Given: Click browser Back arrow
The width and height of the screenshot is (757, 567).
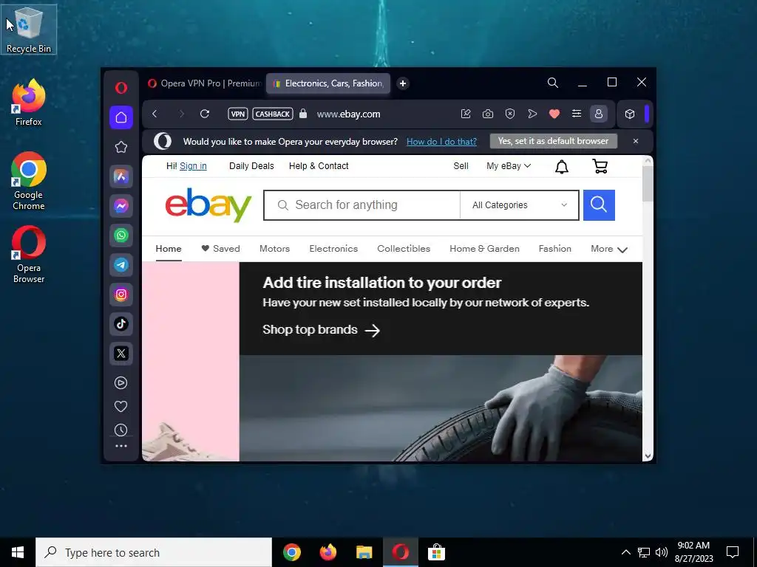Looking at the screenshot, I should pos(155,114).
